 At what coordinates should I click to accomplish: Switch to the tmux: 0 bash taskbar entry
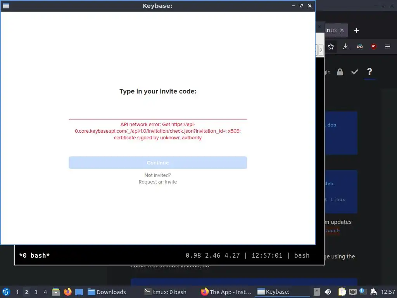(x=165, y=292)
